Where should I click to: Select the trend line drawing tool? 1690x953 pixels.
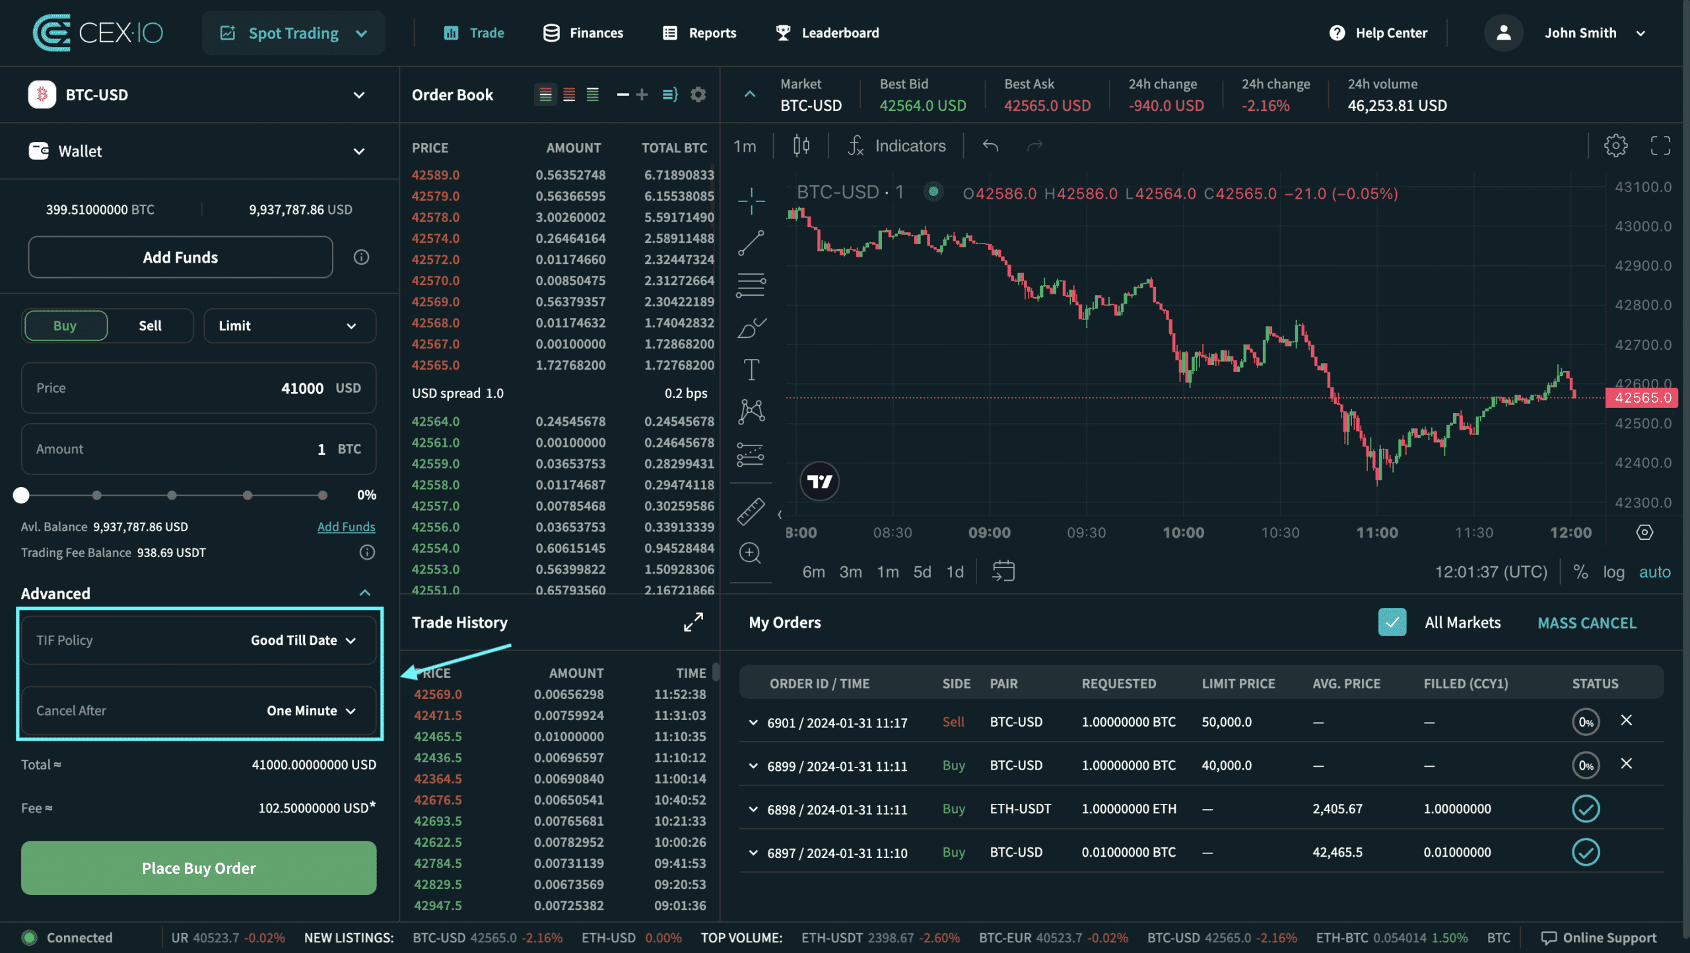(x=751, y=243)
